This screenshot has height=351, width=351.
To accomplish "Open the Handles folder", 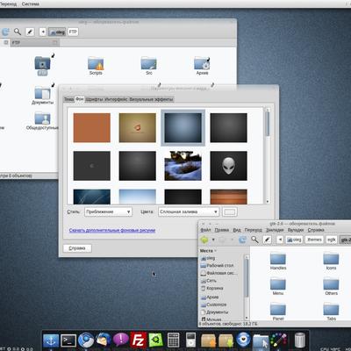I will (x=278, y=261).
